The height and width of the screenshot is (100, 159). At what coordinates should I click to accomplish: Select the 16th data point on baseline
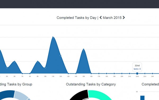coord(91,73)
